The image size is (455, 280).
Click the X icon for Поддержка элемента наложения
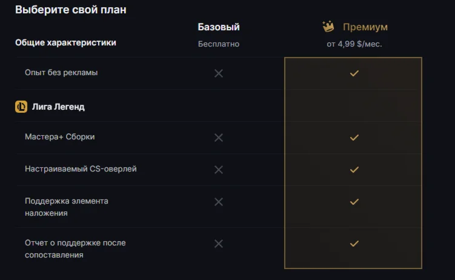click(219, 201)
